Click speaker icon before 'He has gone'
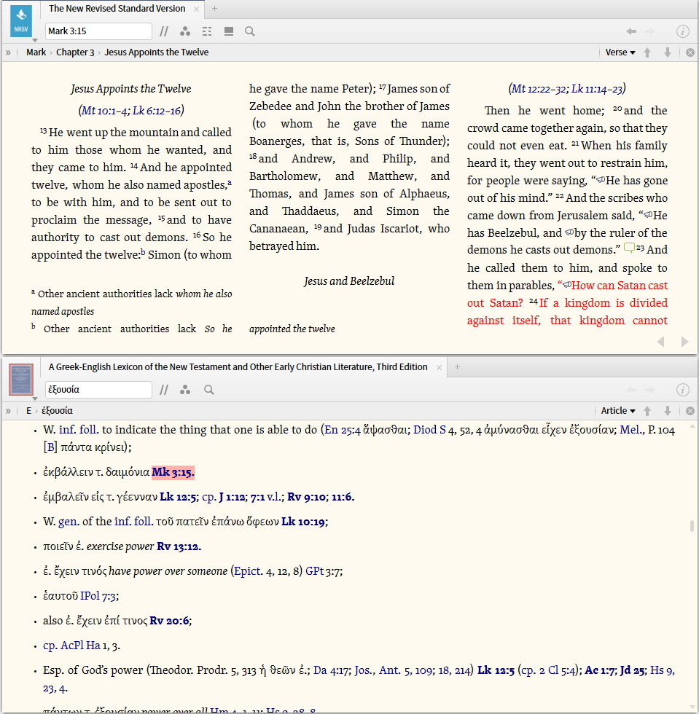The width and height of the screenshot is (699, 714). [x=601, y=180]
